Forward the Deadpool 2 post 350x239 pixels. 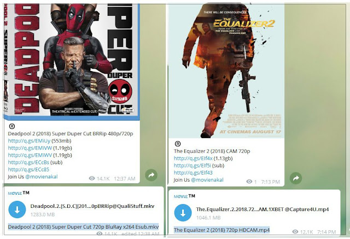[151, 175]
